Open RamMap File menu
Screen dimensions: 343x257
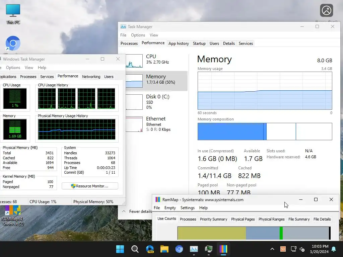point(157,208)
